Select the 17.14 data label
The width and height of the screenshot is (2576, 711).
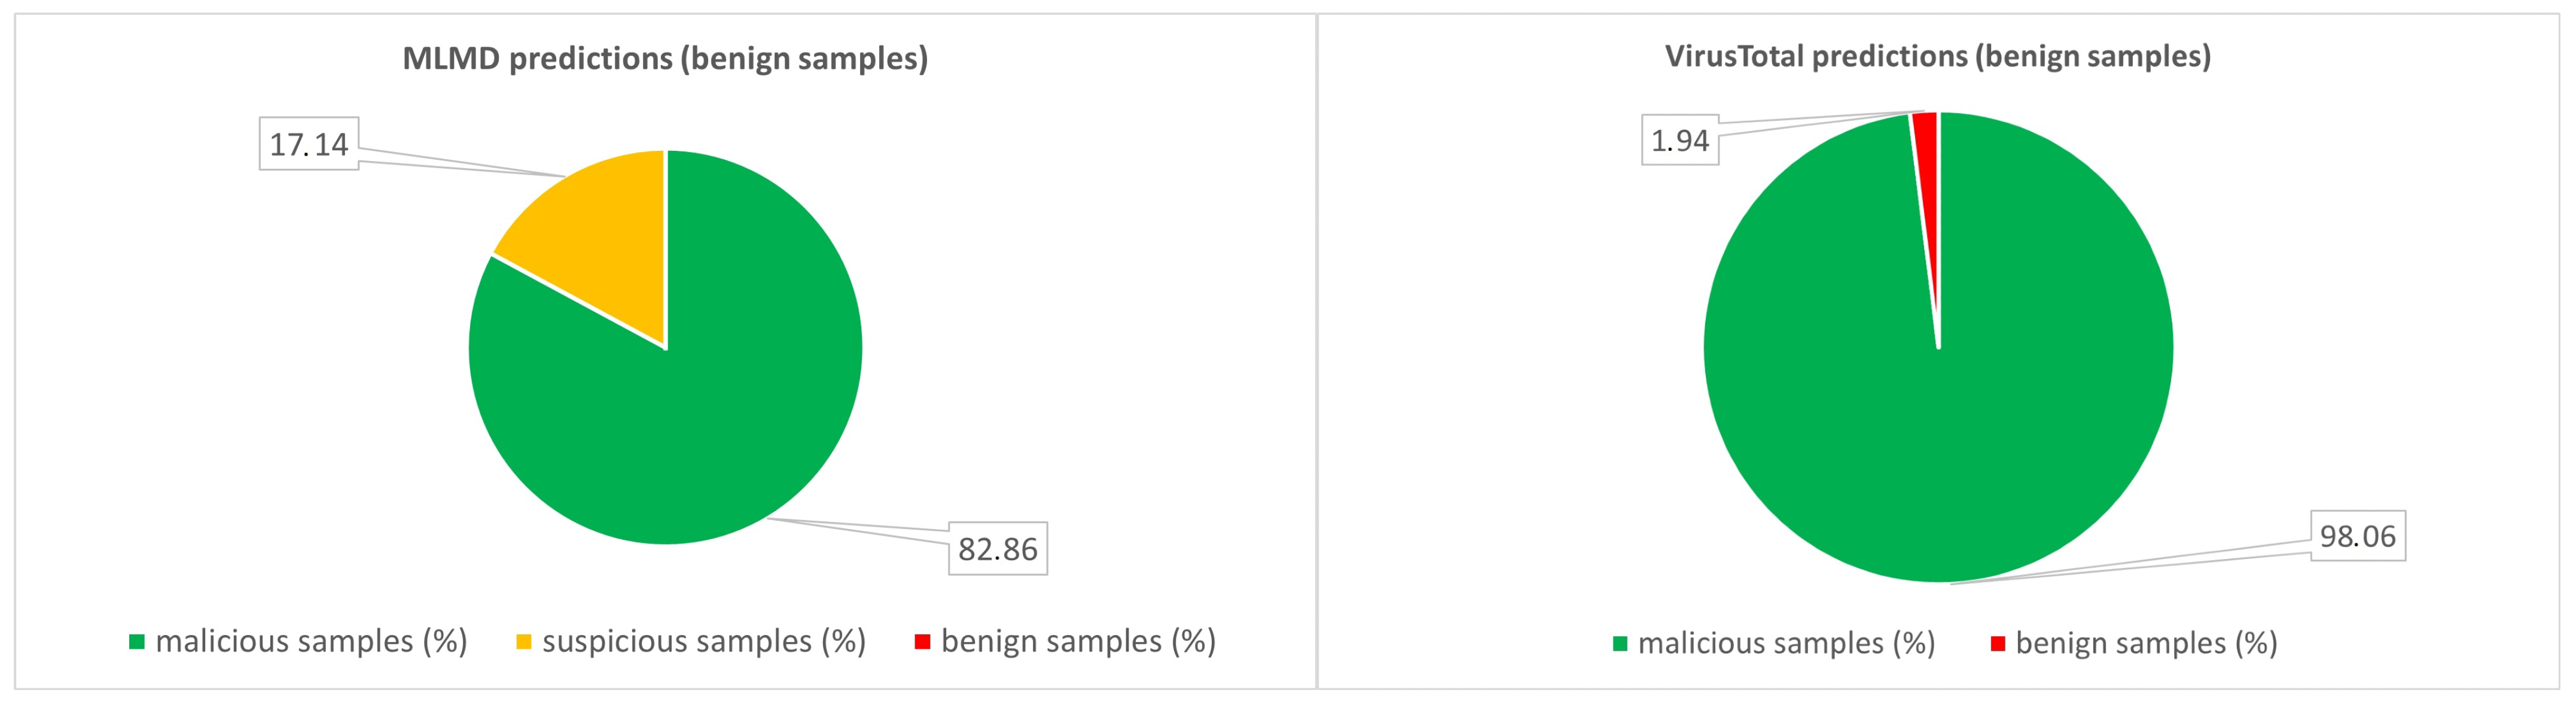point(309,145)
